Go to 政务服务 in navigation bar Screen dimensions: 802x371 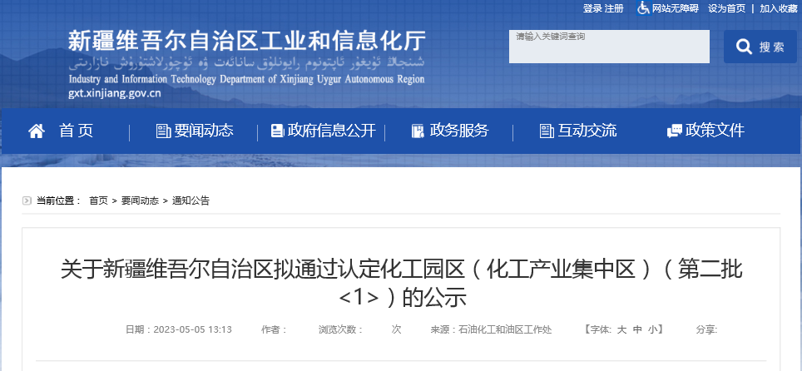(458, 131)
